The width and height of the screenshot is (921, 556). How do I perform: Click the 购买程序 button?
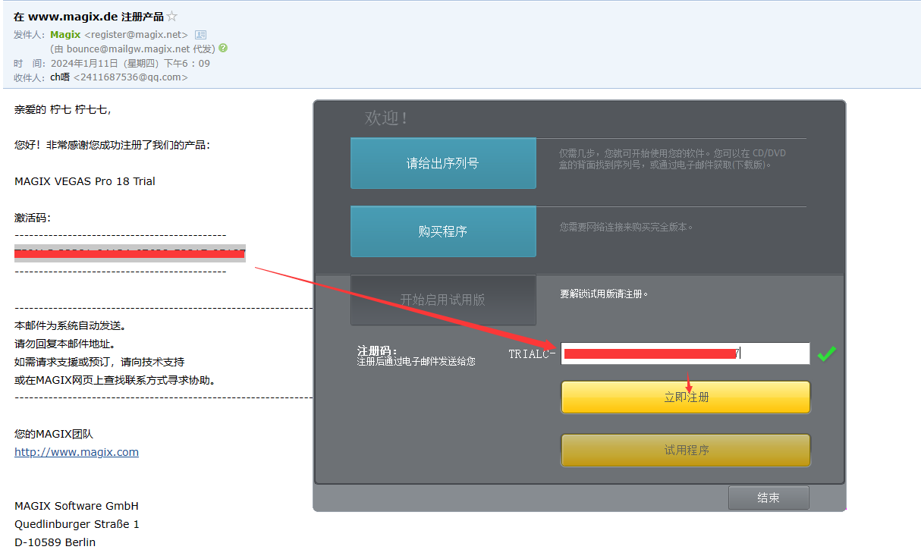pos(443,231)
